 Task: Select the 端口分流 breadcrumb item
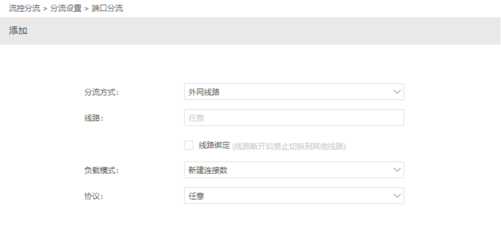point(107,9)
